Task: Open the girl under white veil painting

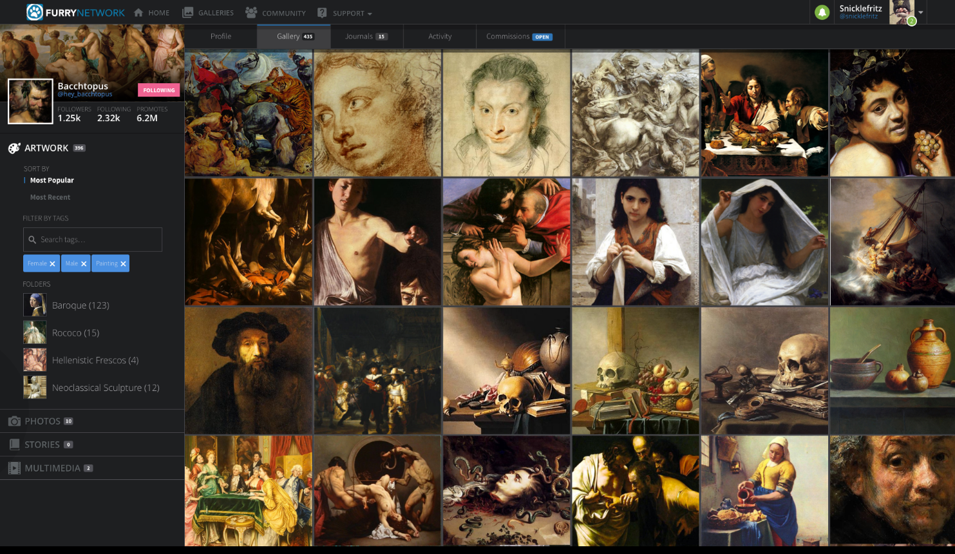Action: [x=764, y=242]
